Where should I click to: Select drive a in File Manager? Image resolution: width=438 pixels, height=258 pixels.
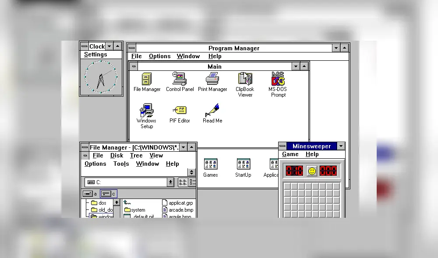[89, 194]
